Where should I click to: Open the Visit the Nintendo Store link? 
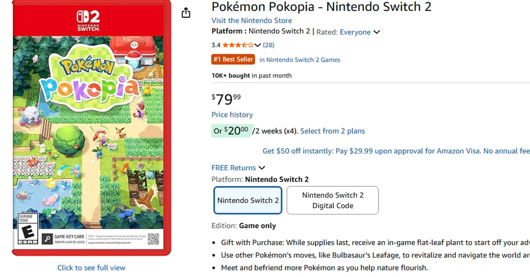251,20
